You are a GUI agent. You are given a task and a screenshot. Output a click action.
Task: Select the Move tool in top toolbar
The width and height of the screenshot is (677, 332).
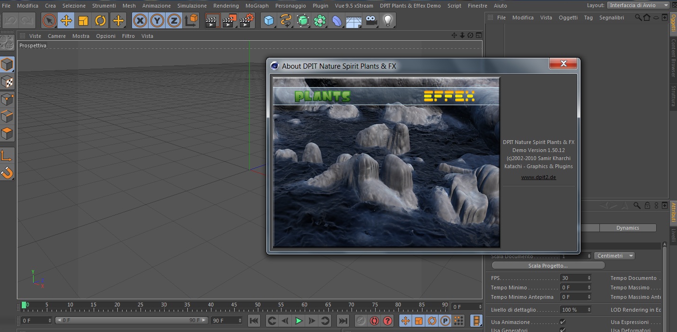click(x=66, y=20)
